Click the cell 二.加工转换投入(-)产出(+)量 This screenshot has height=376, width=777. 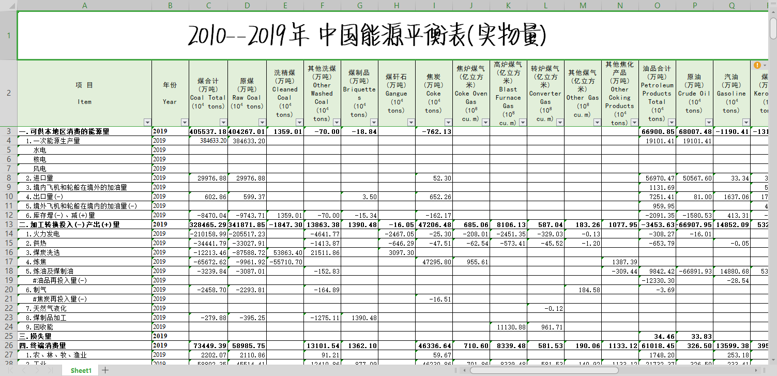coord(84,224)
